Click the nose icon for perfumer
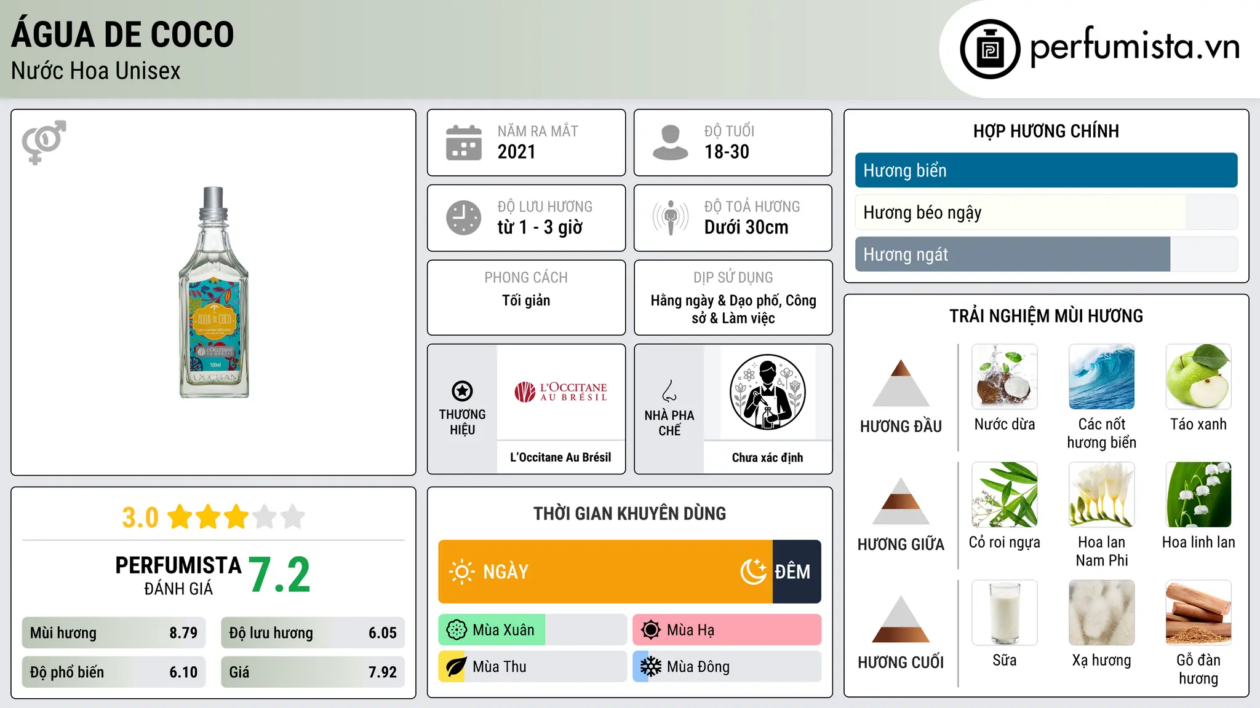Viewport: 1260px width, 708px height. tap(669, 391)
